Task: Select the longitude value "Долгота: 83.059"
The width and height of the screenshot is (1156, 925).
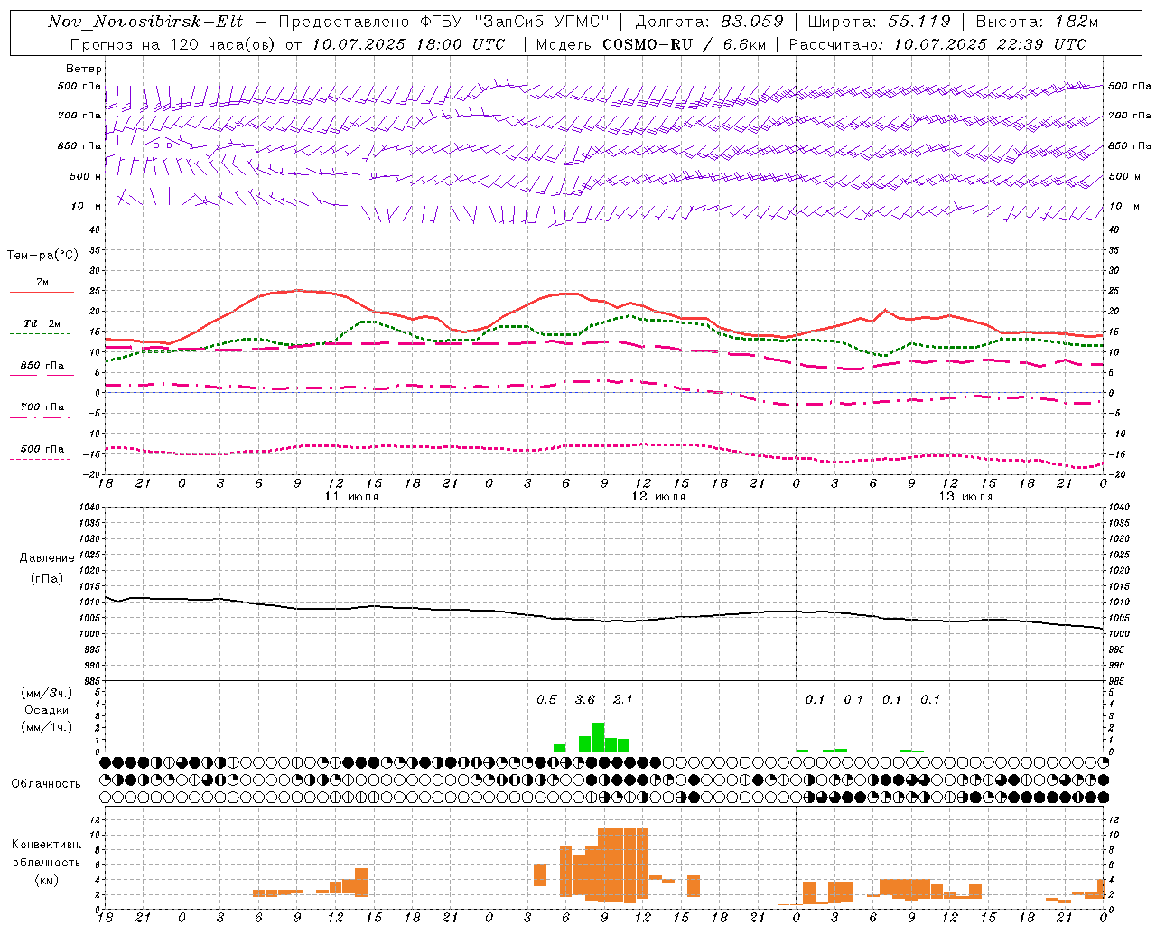Action: (708, 22)
